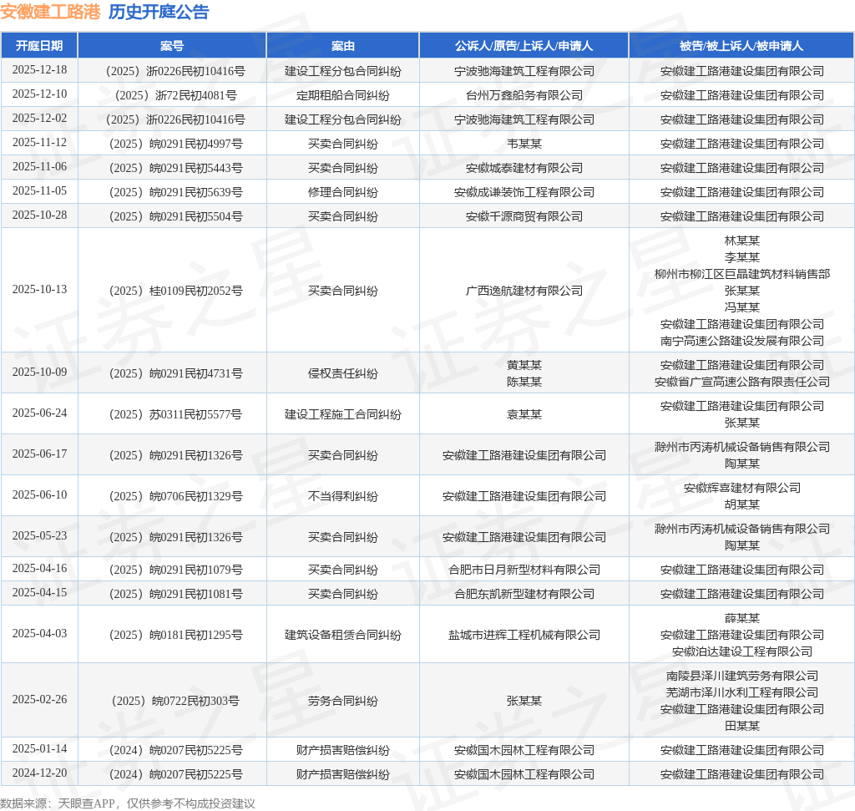Viewport: 855px width, 811px height.
Task: Click case number (2025)皖0181民初1295号
Action: (175, 635)
